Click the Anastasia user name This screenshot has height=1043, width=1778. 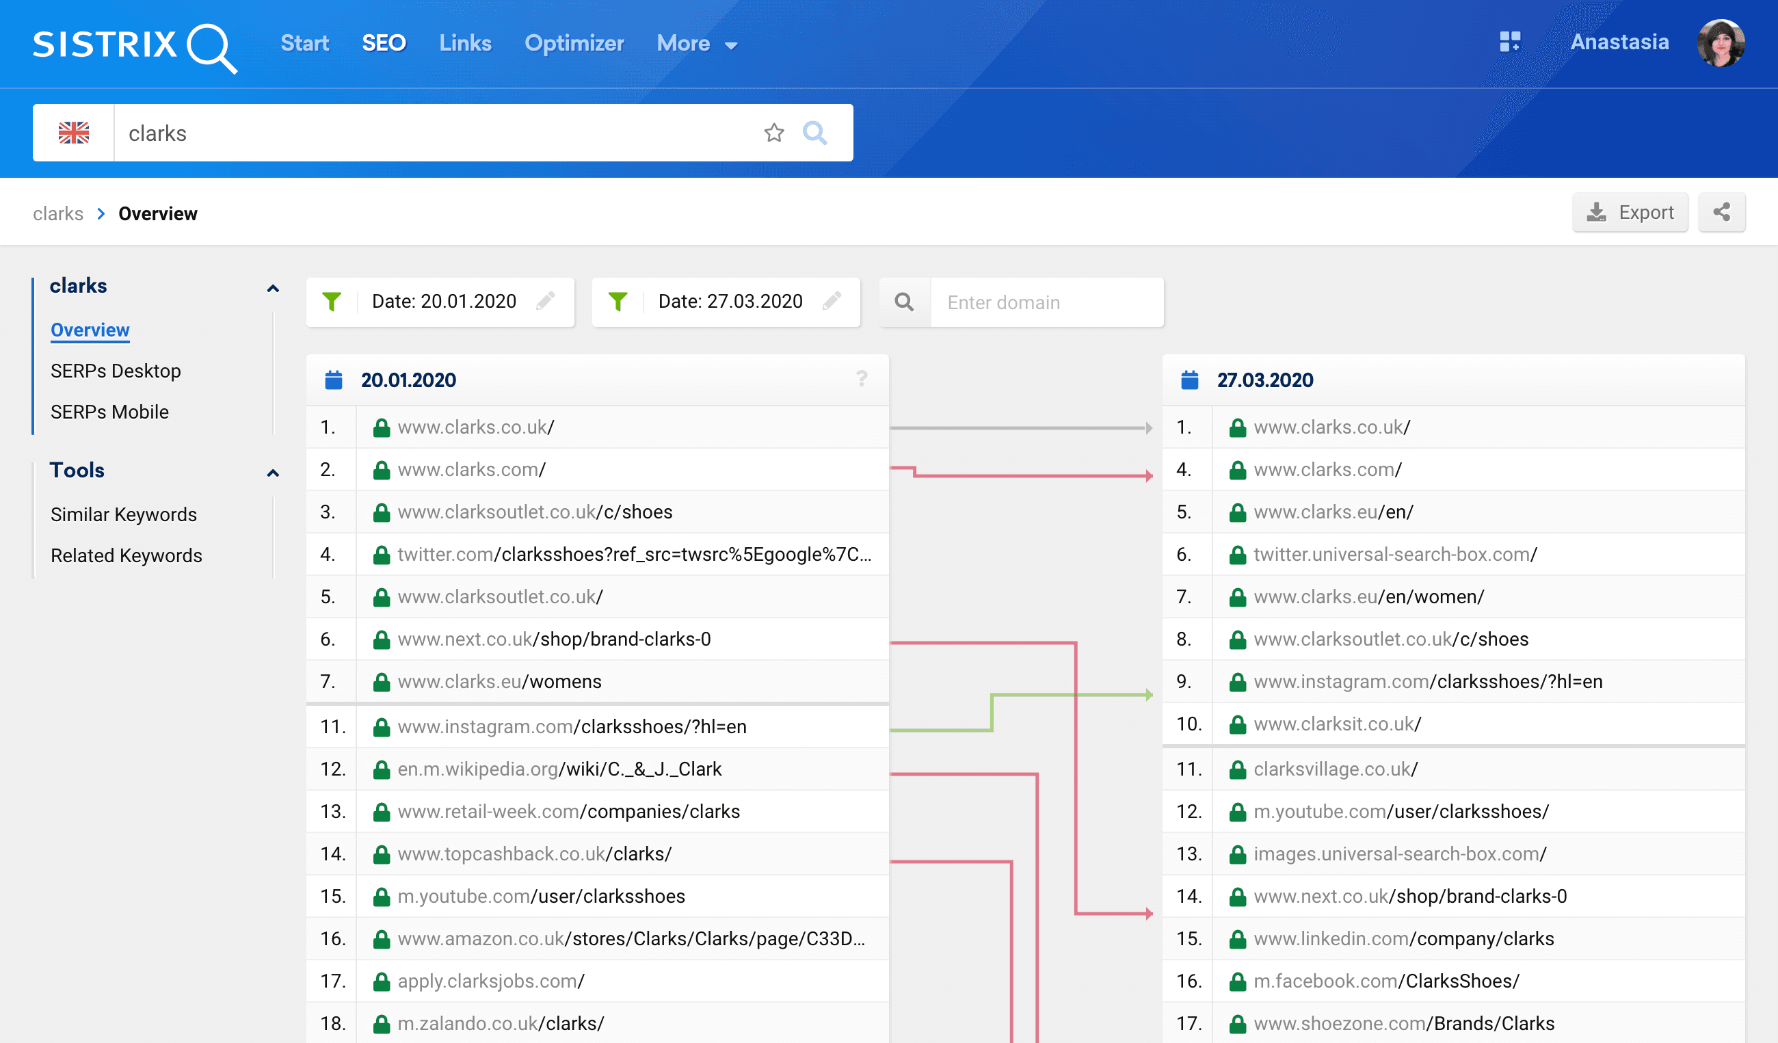(x=1619, y=42)
